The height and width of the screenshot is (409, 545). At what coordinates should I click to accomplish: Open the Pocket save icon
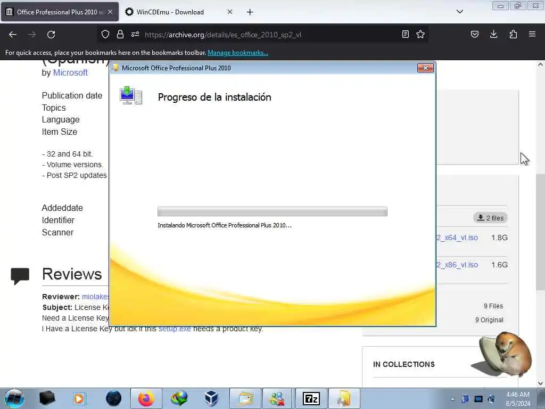tap(475, 34)
